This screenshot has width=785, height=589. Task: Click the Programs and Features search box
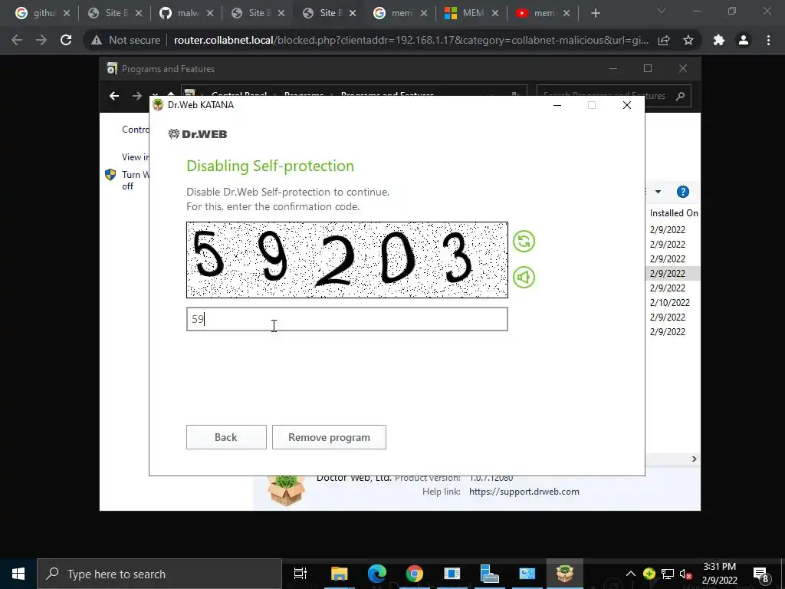(614, 96)
